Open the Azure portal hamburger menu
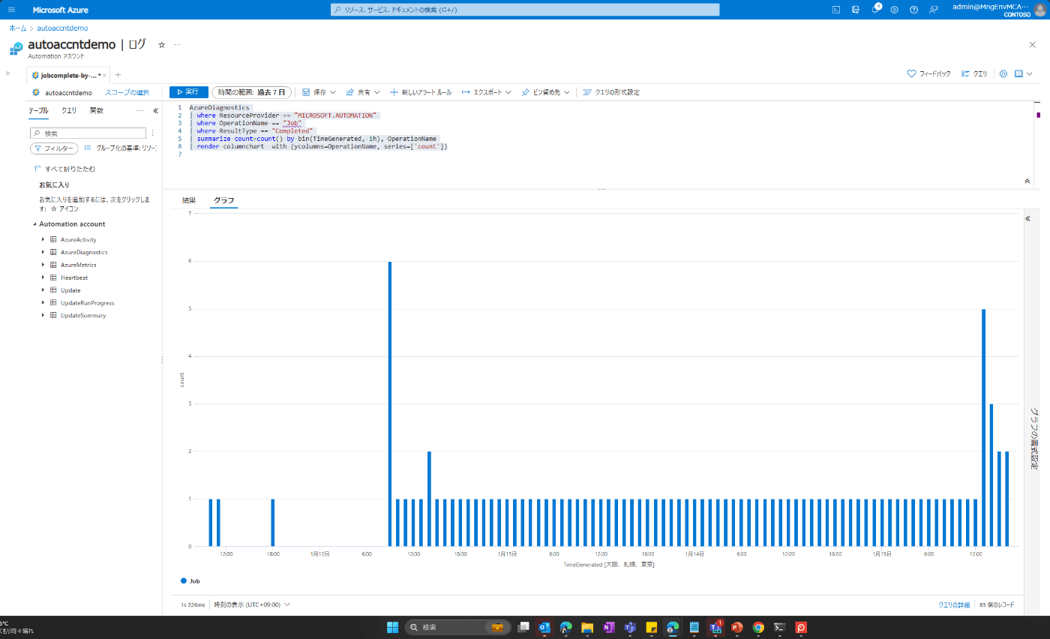This screenshot has height=639, width=1050. click(11, 10)
